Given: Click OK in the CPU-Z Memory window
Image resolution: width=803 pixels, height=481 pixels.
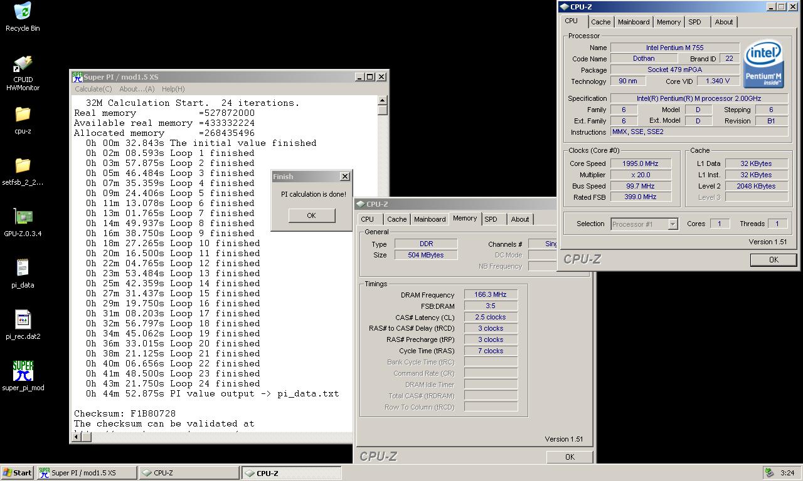Looking at the screenshot, I should click(x=570, y=457).
